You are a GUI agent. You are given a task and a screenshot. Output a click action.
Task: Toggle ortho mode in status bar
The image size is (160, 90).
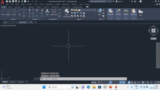(x=107, y=82)
